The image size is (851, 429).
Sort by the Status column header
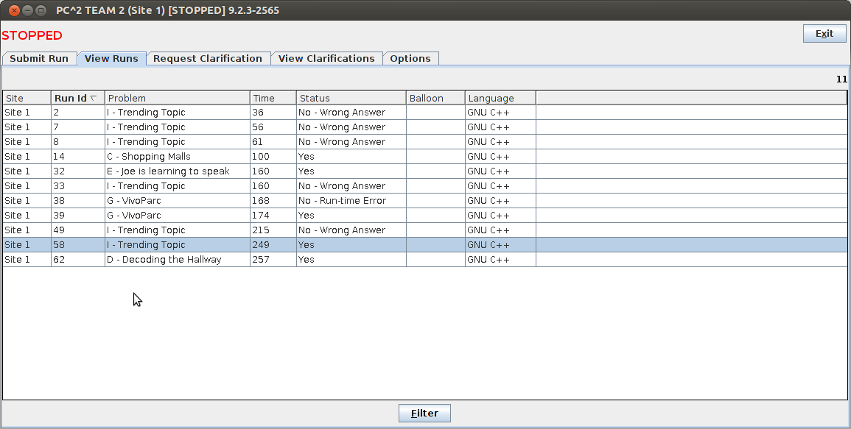tap(351, 98)
